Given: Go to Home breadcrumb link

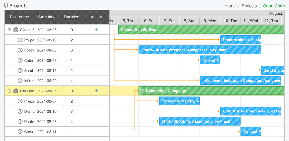Looking at the screenshot, I should (230, 6).
